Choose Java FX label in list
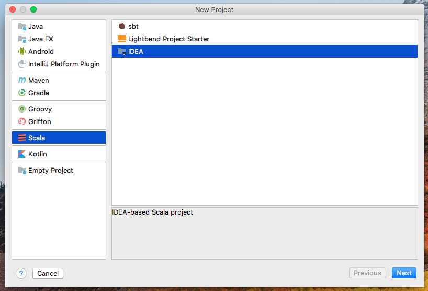Image resolution: width=428 pixels, height=291 pixels. [41, 39]
